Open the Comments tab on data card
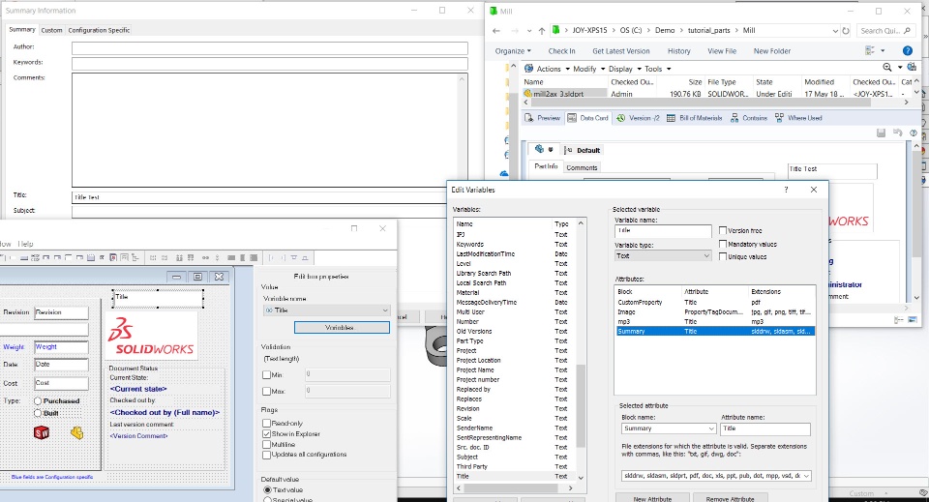929x502 pixels. coord(582,167)
